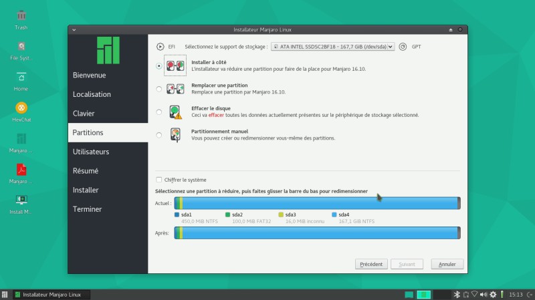
Task: Click the '167,1 GiB NTFS' label
Action: (x=356, y=222)
